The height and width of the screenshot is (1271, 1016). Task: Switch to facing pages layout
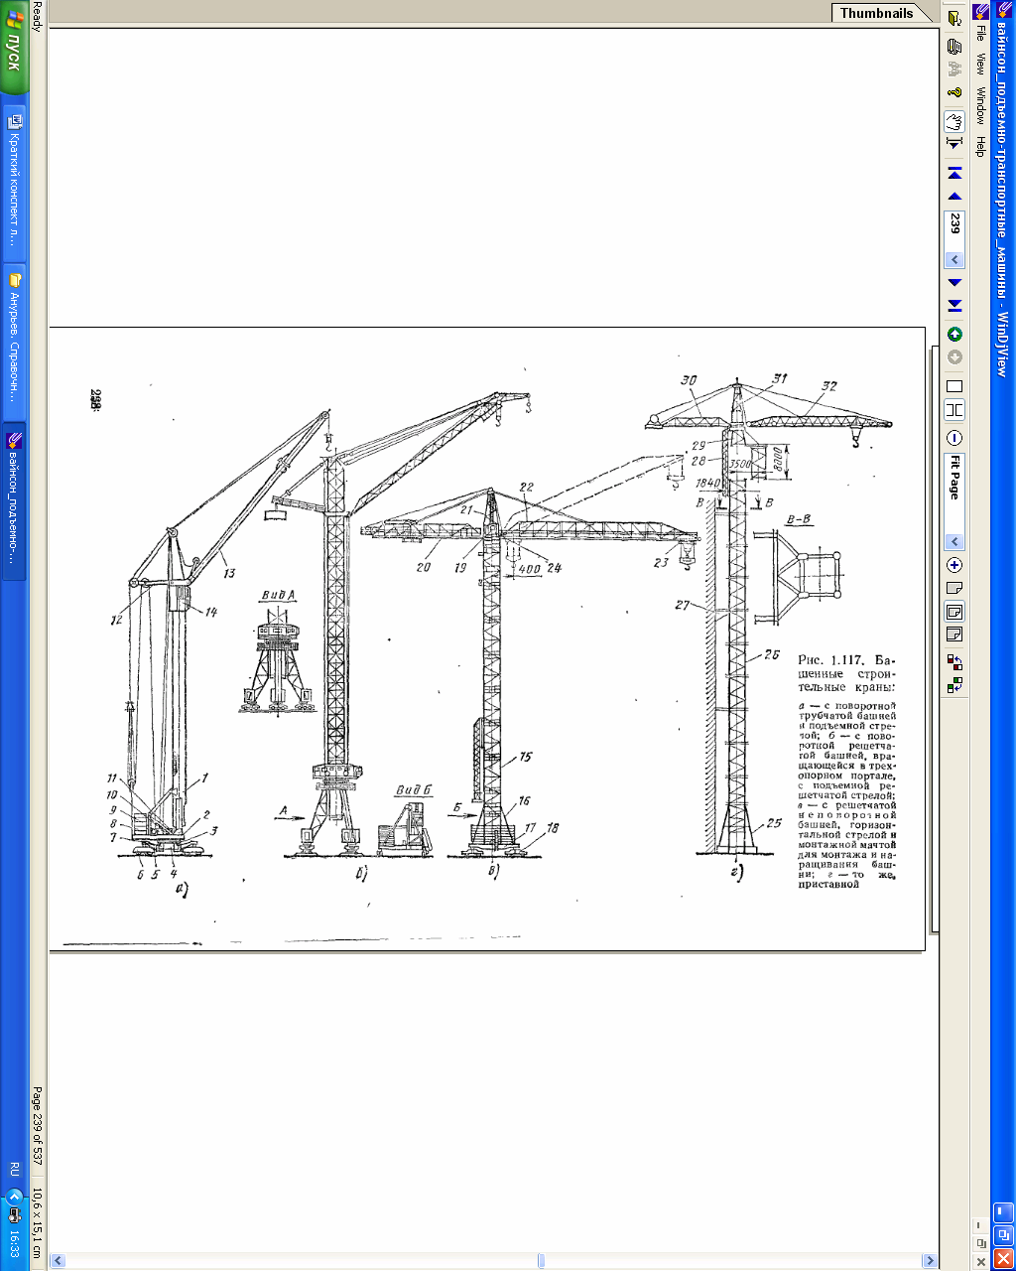point(954,409)
